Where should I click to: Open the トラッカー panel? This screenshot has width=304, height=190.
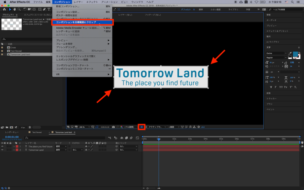coord(271,99)
